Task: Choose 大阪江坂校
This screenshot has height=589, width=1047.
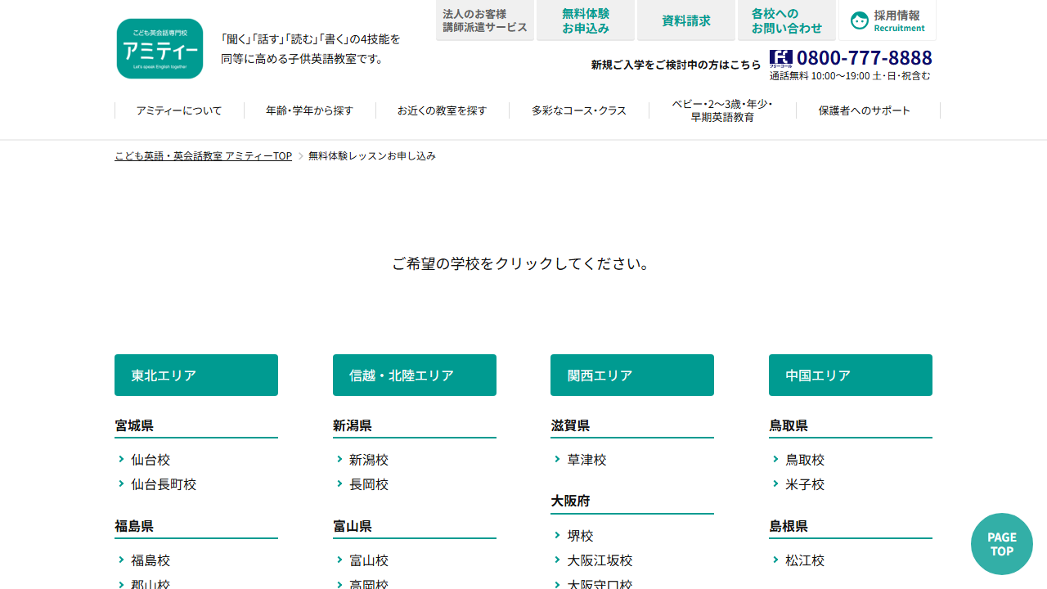Action: (600, 560)
